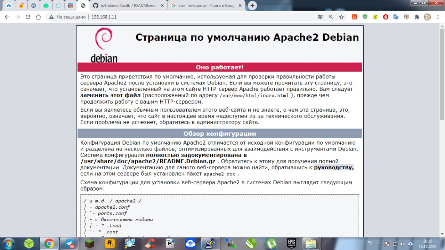The width and height of the screenshot is (445, 250).
Task: Open Google Chrome from the taskbar
Action: coord(49,243)
